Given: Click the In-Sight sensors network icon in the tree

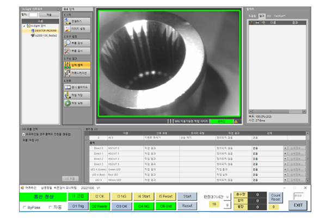Looking at the screenshot, I should [x=28, y=26].
